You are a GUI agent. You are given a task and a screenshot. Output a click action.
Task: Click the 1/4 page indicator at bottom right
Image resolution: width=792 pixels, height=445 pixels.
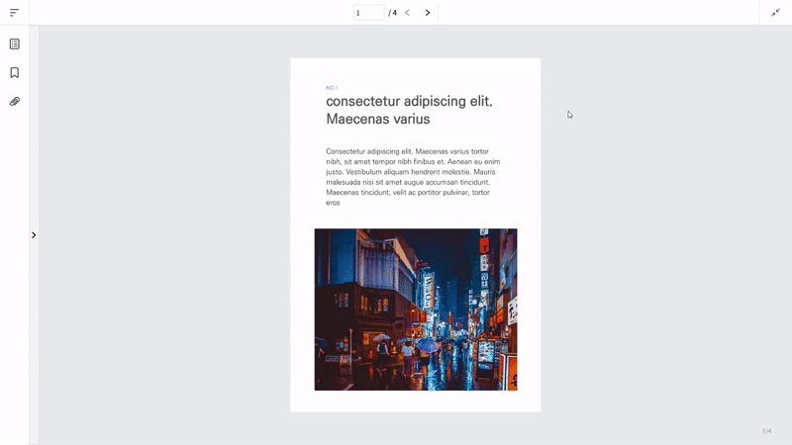tap(766, 431)
